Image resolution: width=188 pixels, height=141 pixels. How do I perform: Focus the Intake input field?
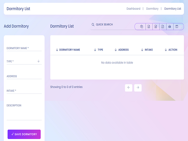[24, 91]
